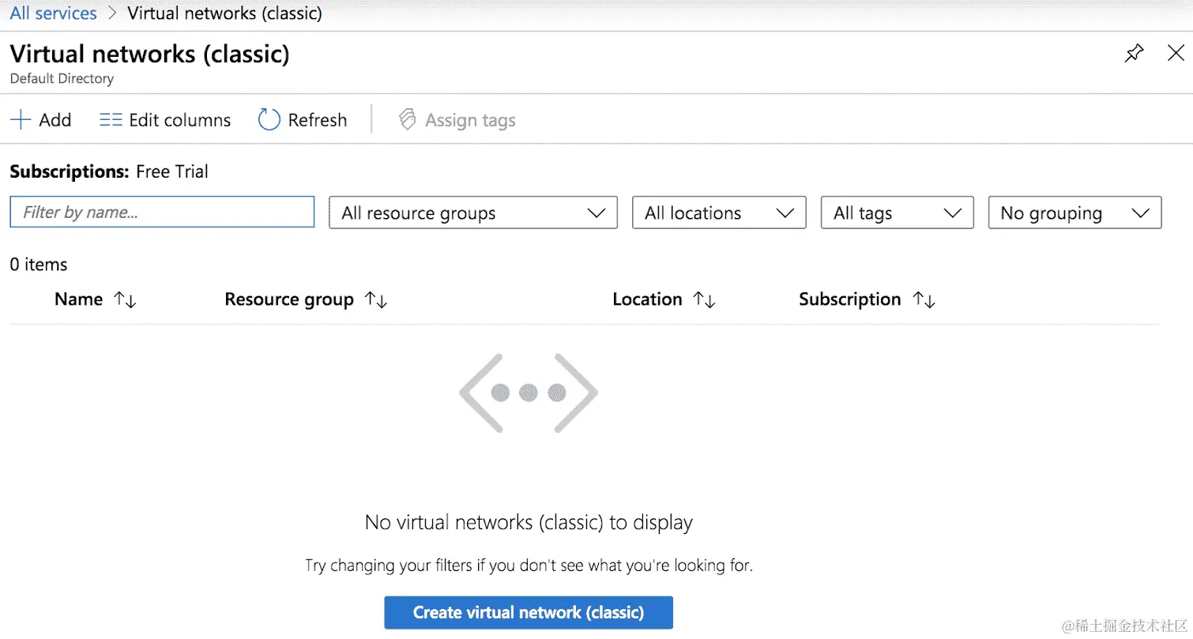Click the No virtual networks to display message
Image resolution: width=1193 pixels, height=639 pixels.
529,522
